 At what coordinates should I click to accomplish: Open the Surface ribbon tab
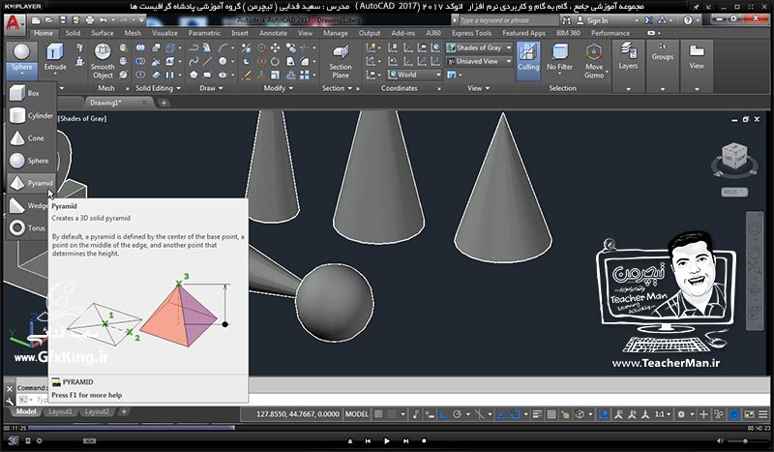(x=103, y=33)
